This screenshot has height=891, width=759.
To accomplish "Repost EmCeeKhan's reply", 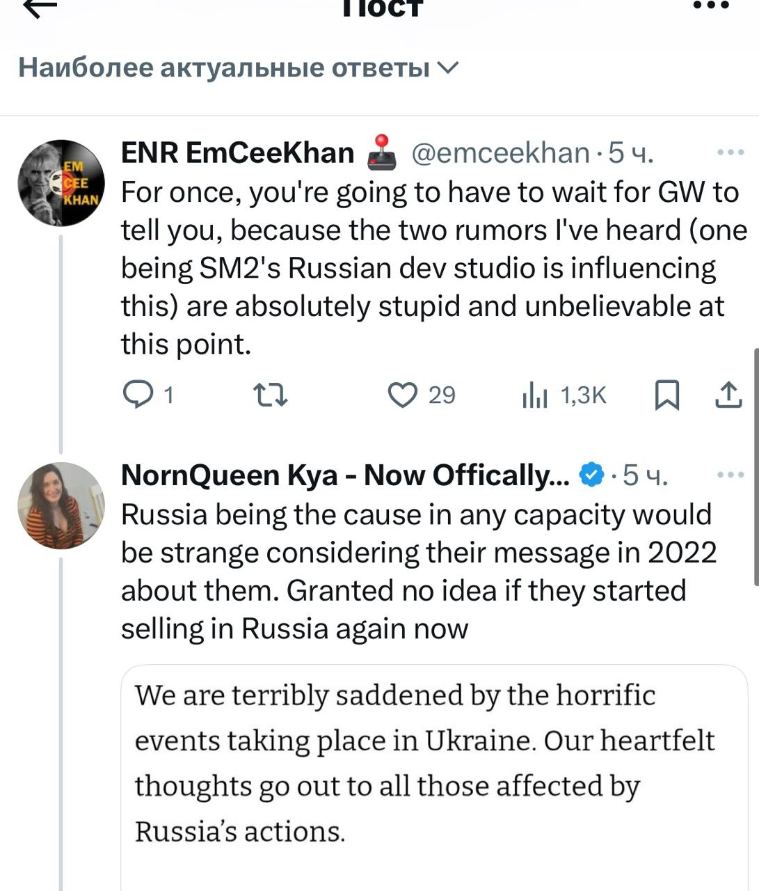I will click(x=270, y=395).
